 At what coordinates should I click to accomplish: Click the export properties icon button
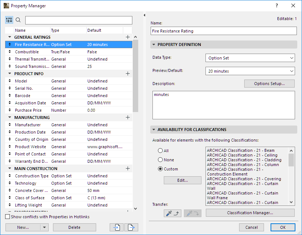[x=131, y=227]
